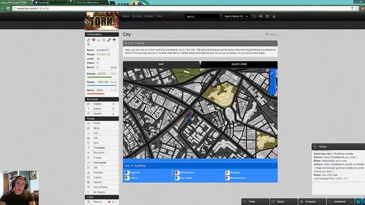Open the Contact link in top navigation
This screenshot has width=365, height=205.
point(149,17)
